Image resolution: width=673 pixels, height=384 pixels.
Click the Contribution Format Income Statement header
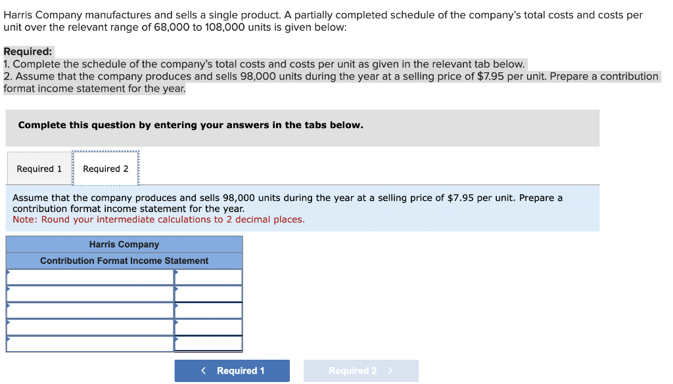click(x=124, y=261)
